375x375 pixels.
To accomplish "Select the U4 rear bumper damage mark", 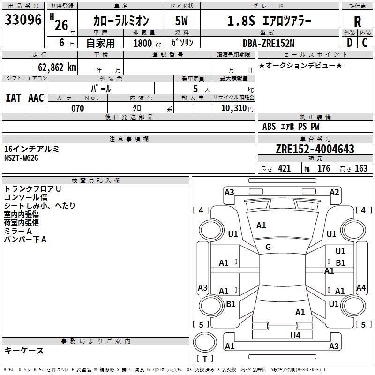I will pos(295,335).
